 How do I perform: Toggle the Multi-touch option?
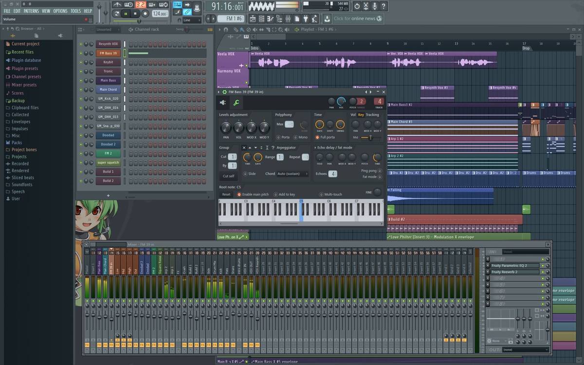click(x=330, y=194)
